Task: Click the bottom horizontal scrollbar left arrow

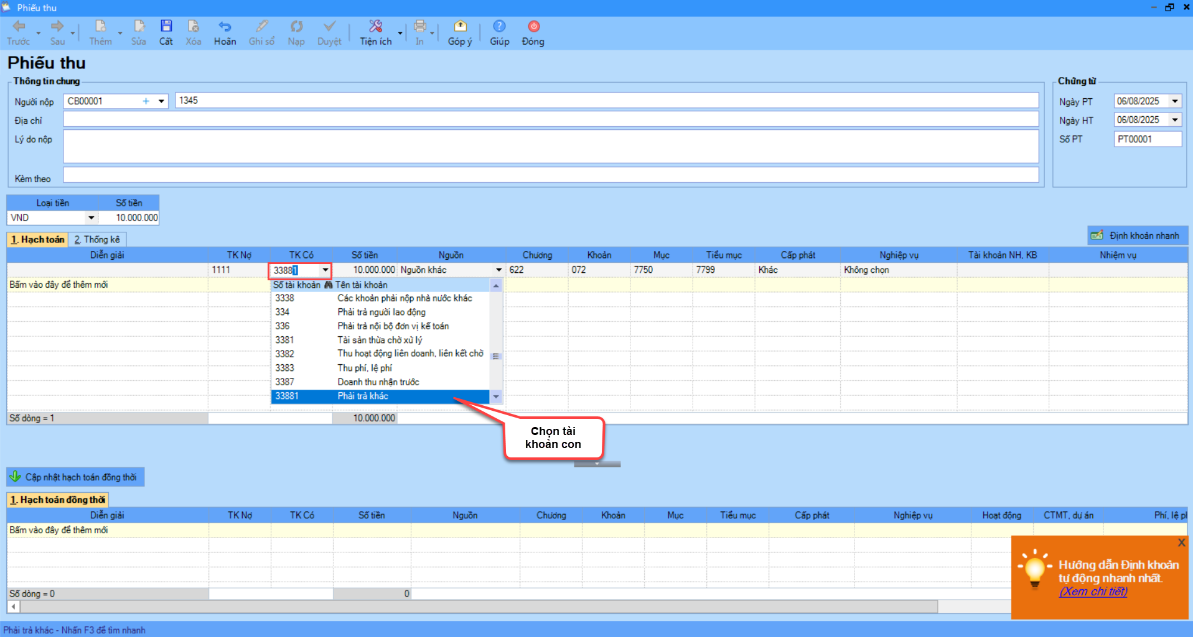Action: [x=14, y=607]
